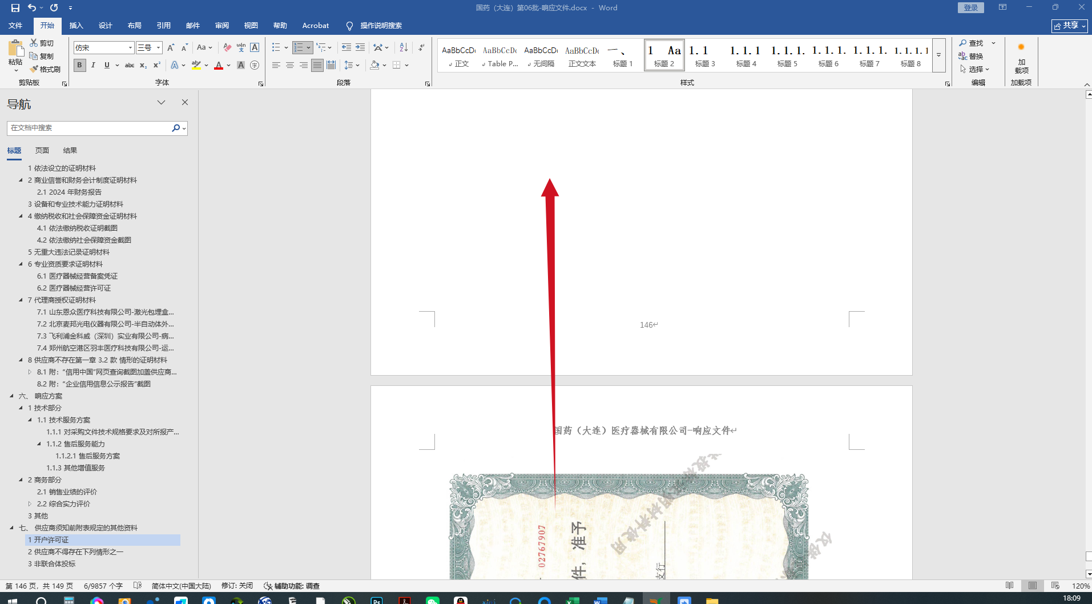Click the 共享 share button
This screenshot has width=1092, height=604.
[1070, 26]
